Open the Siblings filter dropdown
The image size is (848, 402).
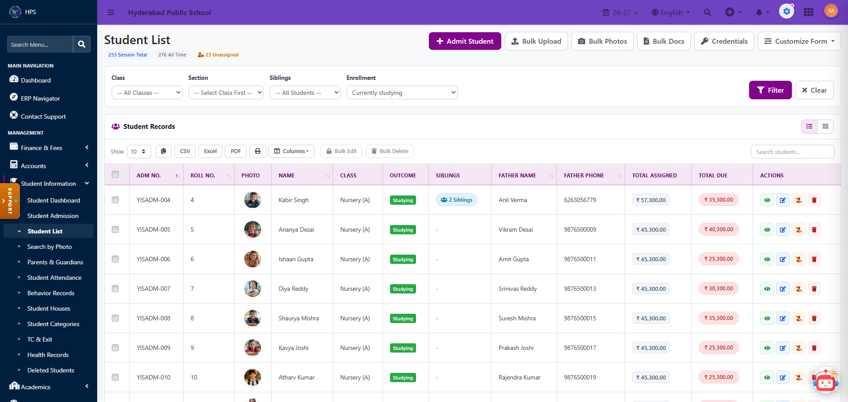[305, 93]
